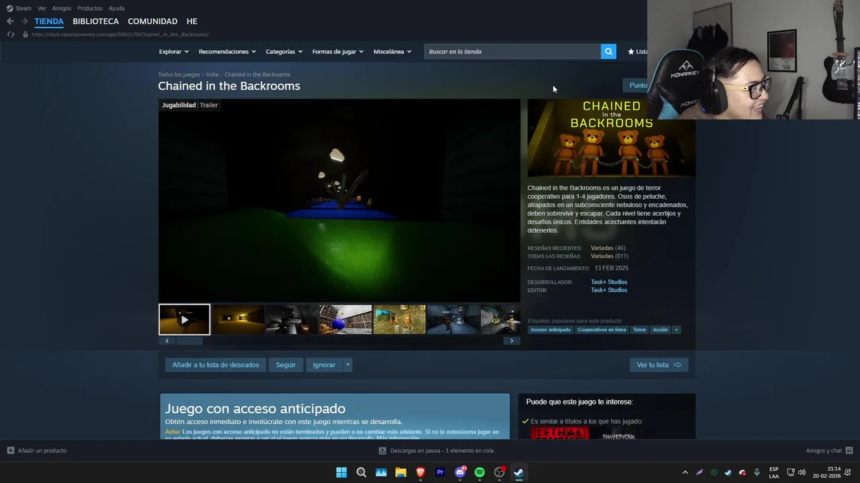Select the blue-lit dark screenshot thumbnail
This screenshot has width=860, height=483.
coord(453,319)
